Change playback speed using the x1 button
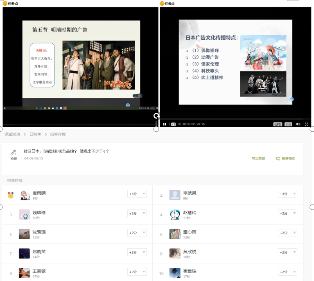Image resolution: width=314 pixels, height=281 pixels. coord(173,124)
